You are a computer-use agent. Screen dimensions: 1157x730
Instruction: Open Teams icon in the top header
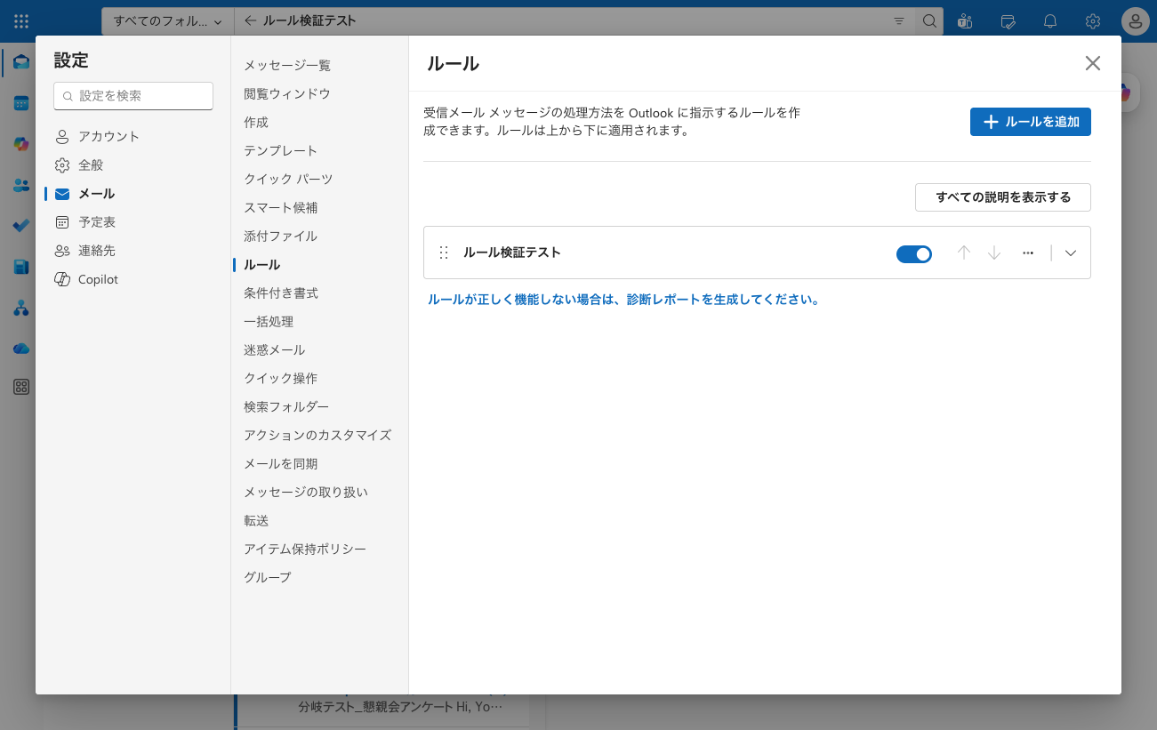pos(965,21)
